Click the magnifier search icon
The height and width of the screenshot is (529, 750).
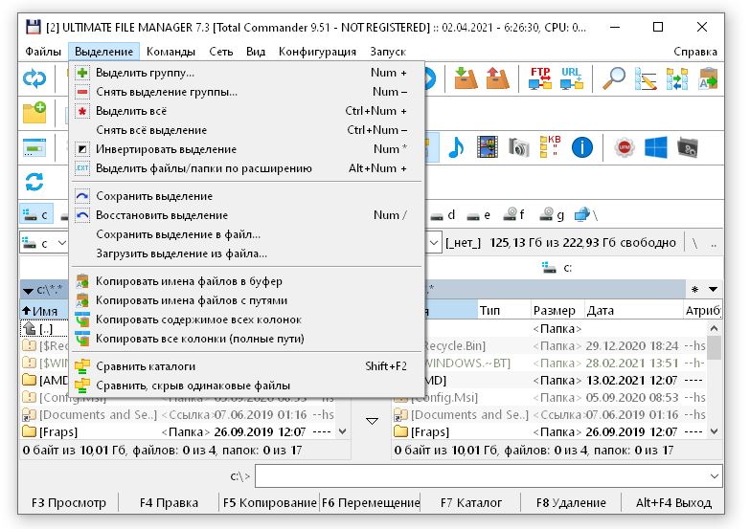click(x=614, y=78)
